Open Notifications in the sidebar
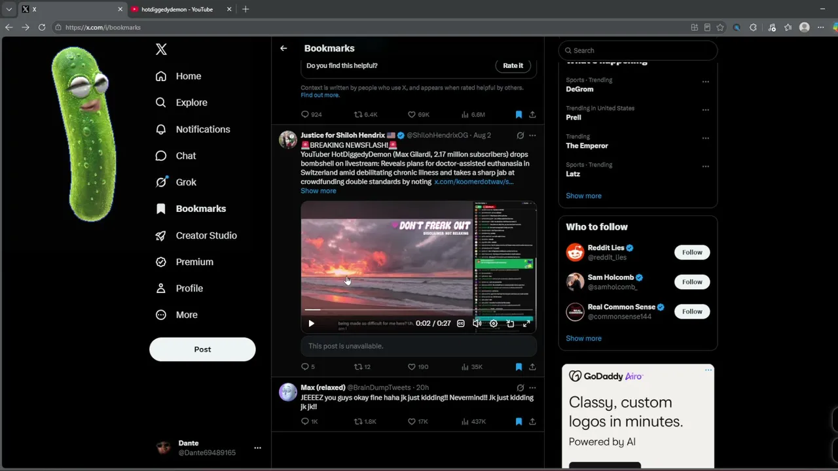 192,129
